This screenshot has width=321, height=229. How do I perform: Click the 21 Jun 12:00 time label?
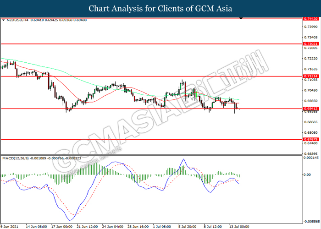coord(87,227)
